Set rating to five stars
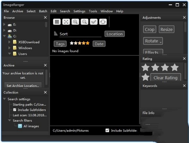Image resolution: width=189 pixels, height=143 pixels. [x=146, y=77]
